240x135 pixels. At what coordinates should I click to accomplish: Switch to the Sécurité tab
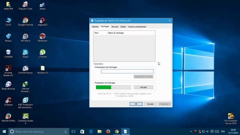coord(115,27)
